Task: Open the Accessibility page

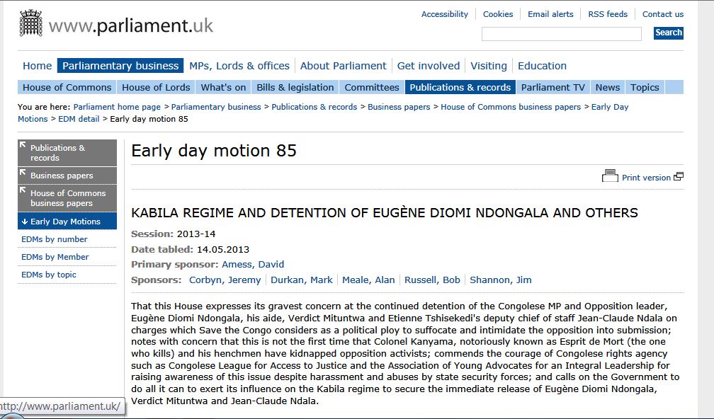Action: 445,13
